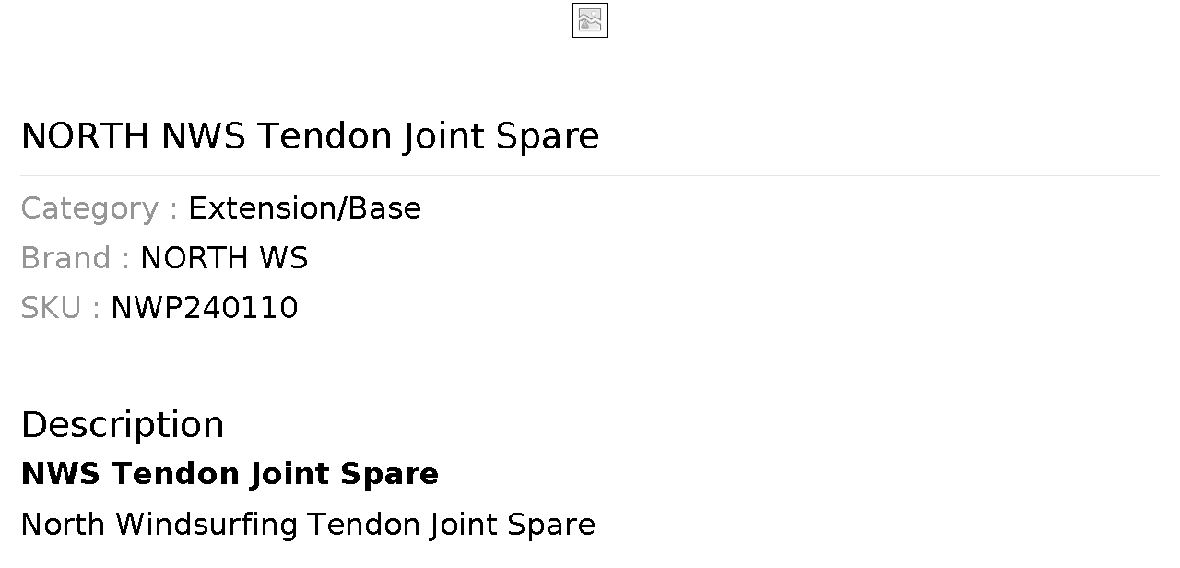Click the bold 'NWS Tendon Joint Spare' subtitle
The width and height of the screenshot is (1180, 568).
230,474
